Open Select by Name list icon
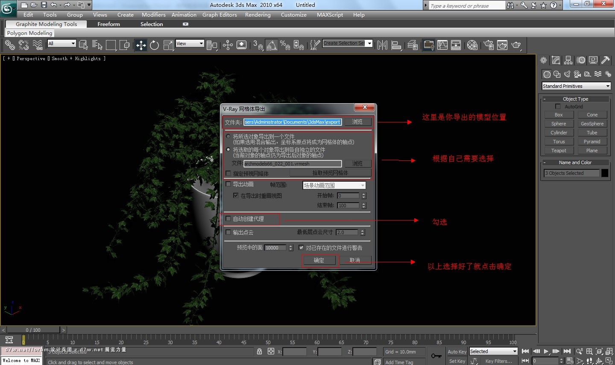615x365 pixels. coord(97,45)
